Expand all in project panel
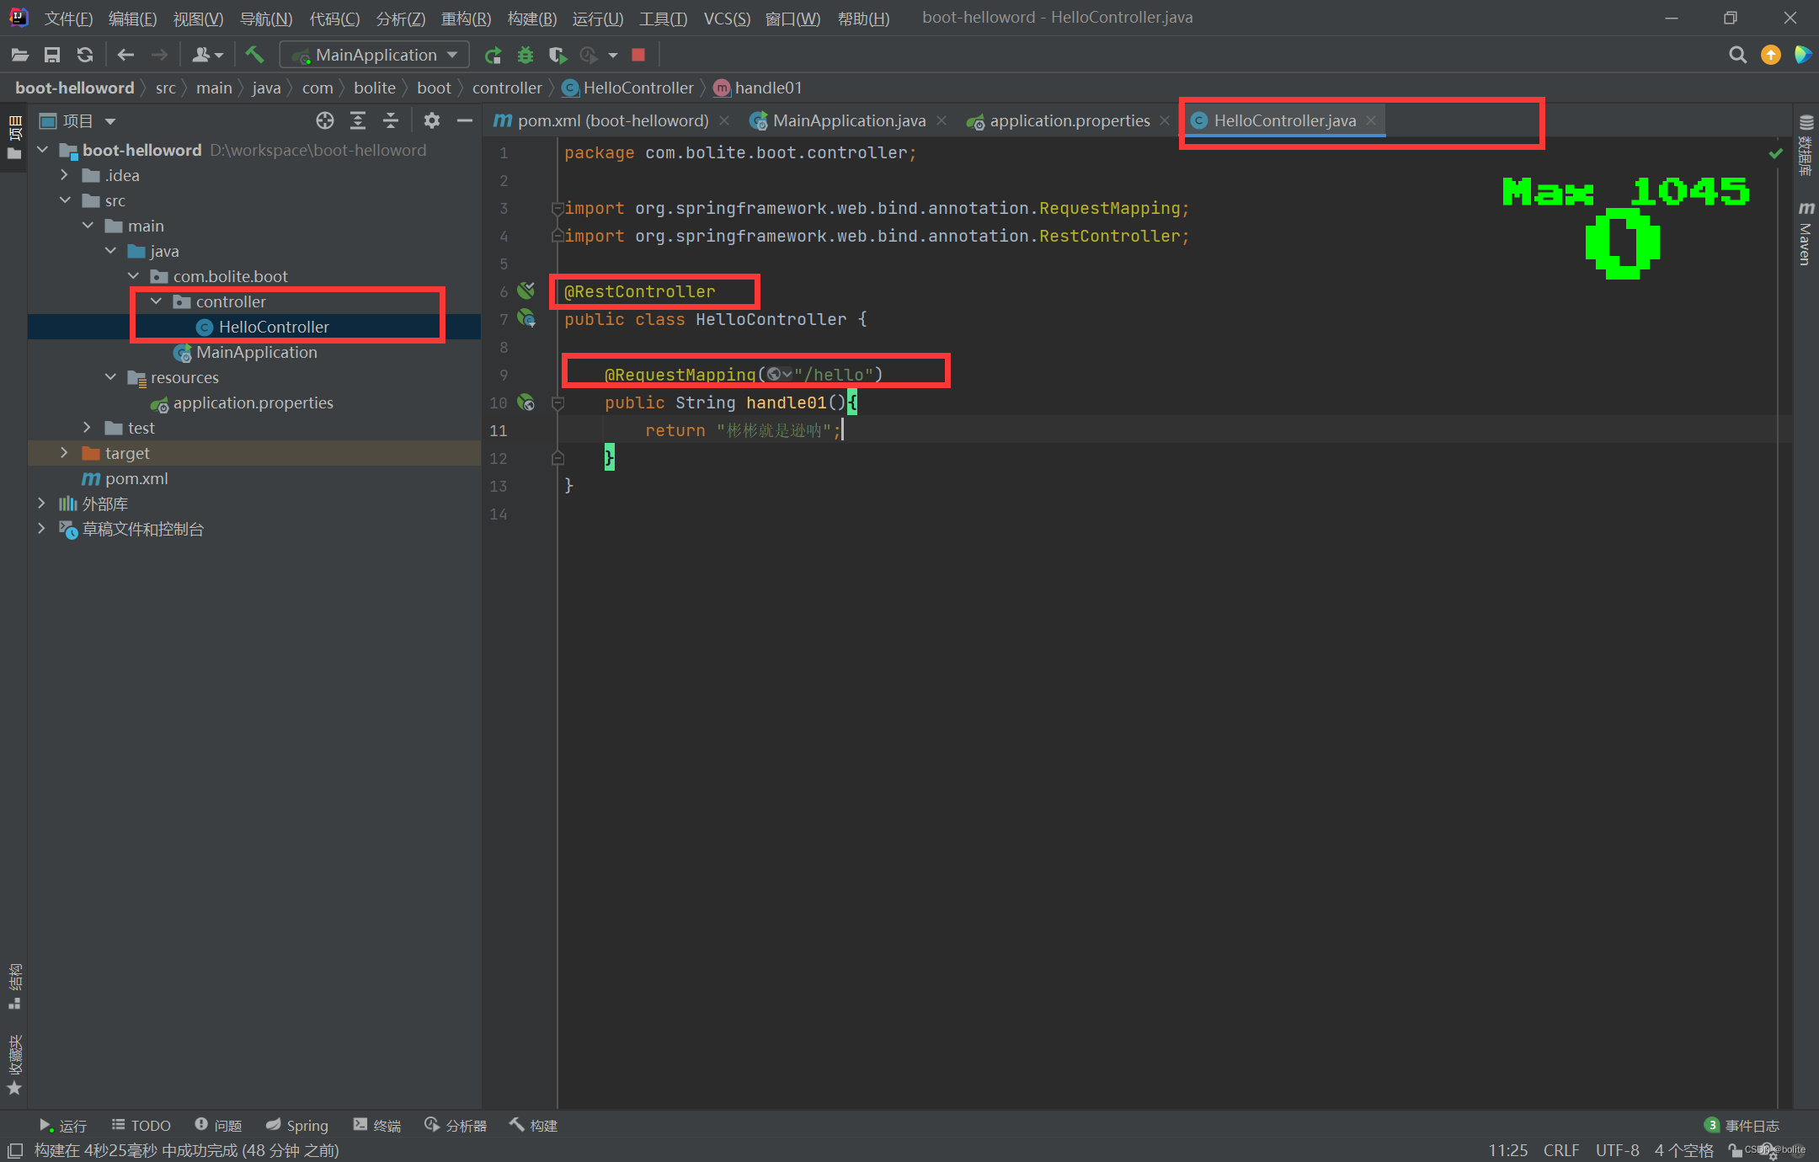The width and height of the screenshot is (1819, 1162). (358, 121)
